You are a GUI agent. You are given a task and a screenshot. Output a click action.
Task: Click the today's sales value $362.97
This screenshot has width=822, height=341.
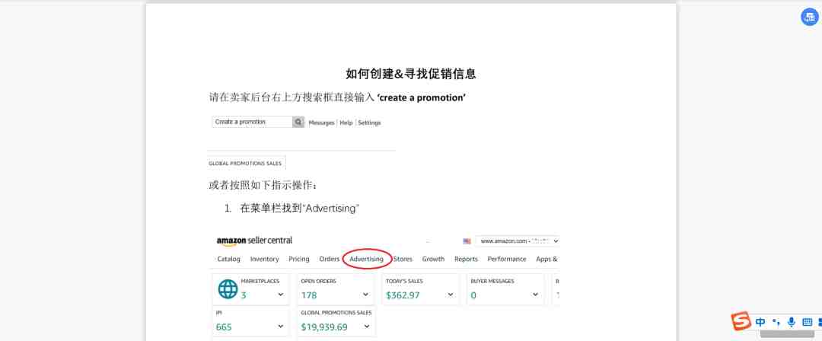tap(403, 295)
